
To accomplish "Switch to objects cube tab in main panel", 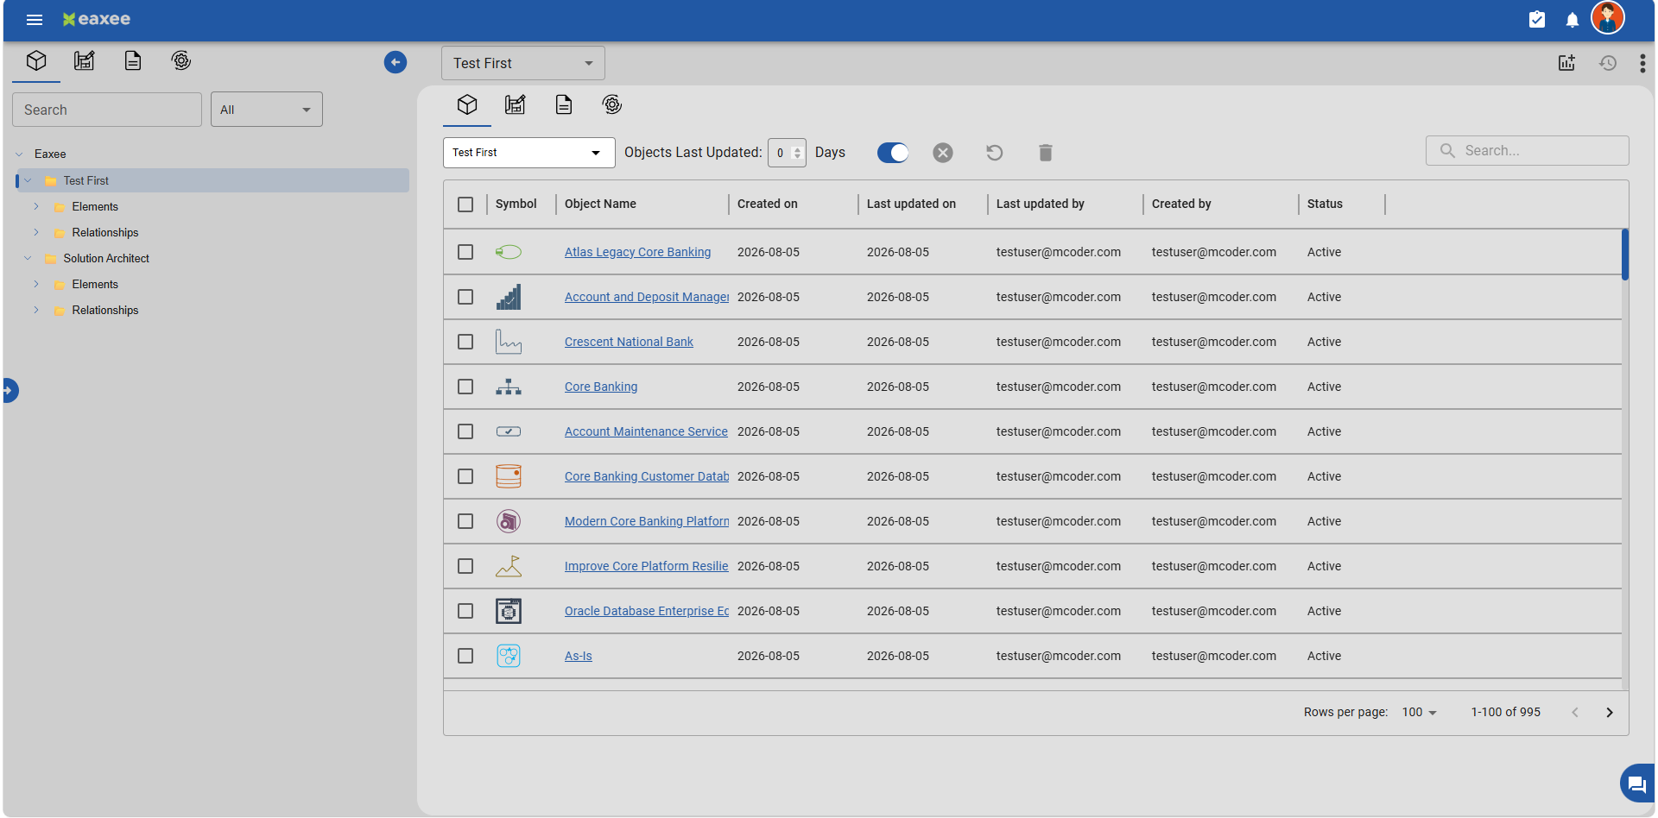I will point(467,104).
